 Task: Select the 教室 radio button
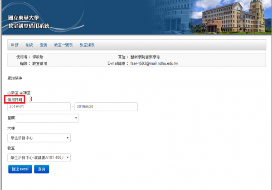(9, 93)
